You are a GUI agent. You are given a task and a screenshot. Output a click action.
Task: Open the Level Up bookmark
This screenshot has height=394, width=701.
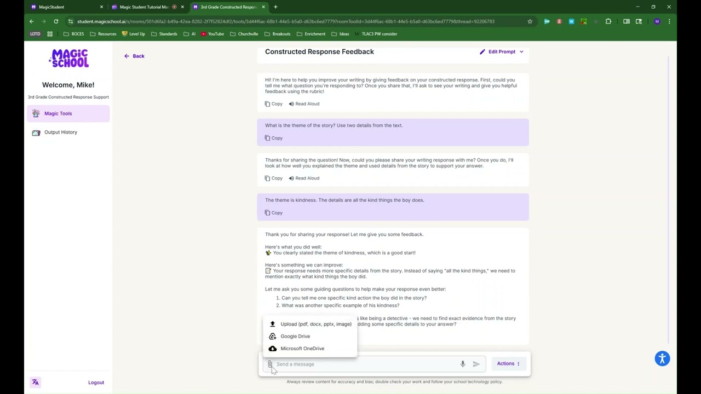pos(133,34)
